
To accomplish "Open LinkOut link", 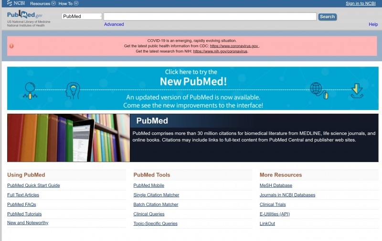I will 267,223.
